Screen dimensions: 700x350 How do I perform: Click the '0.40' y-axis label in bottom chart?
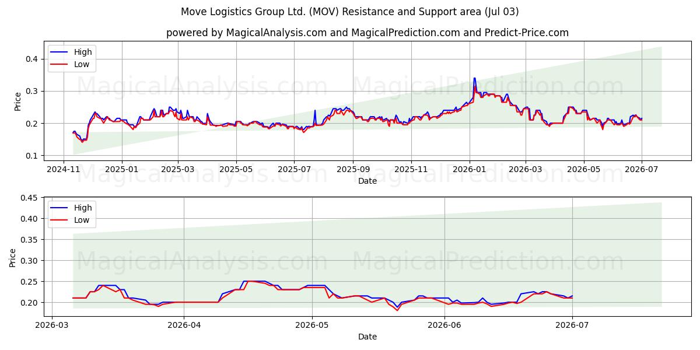point(30,219)
